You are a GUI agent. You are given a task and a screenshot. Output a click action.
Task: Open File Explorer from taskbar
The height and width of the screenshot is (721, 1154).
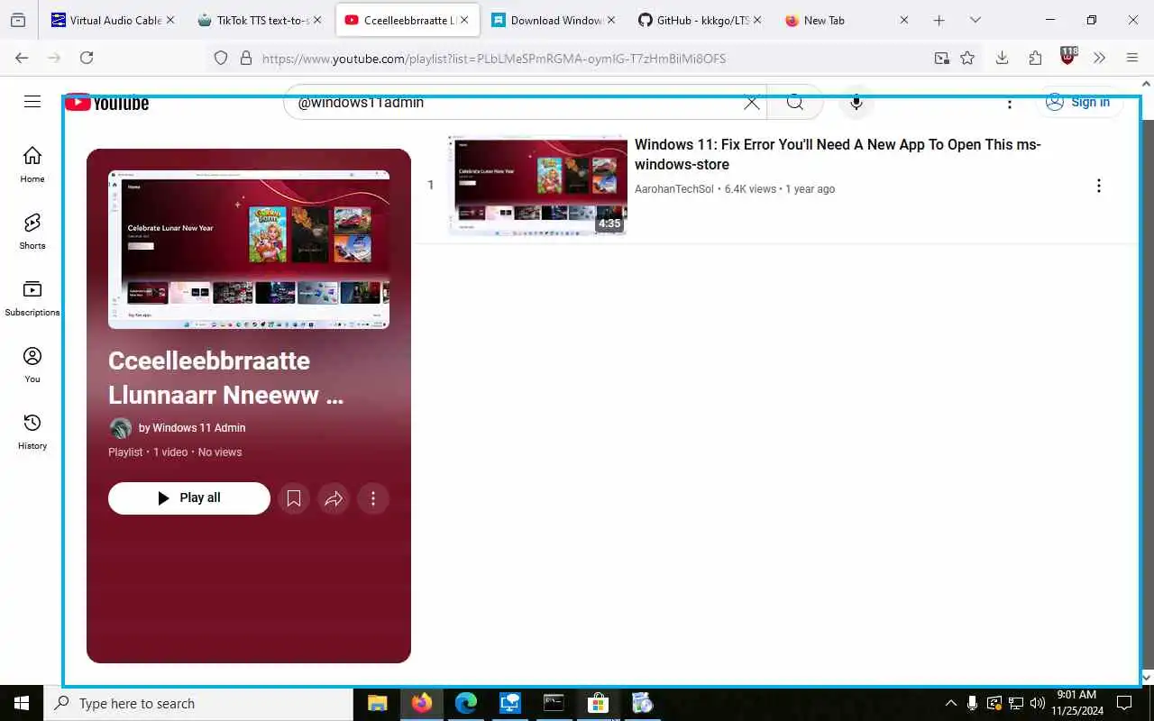pos(378,703)
